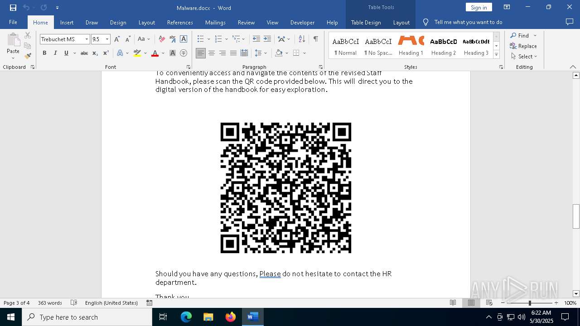Image resolution: width=580 pixels, height=326 pixels.
Task: Open the Change Case Aa dropdown
Action: point(144,39)
